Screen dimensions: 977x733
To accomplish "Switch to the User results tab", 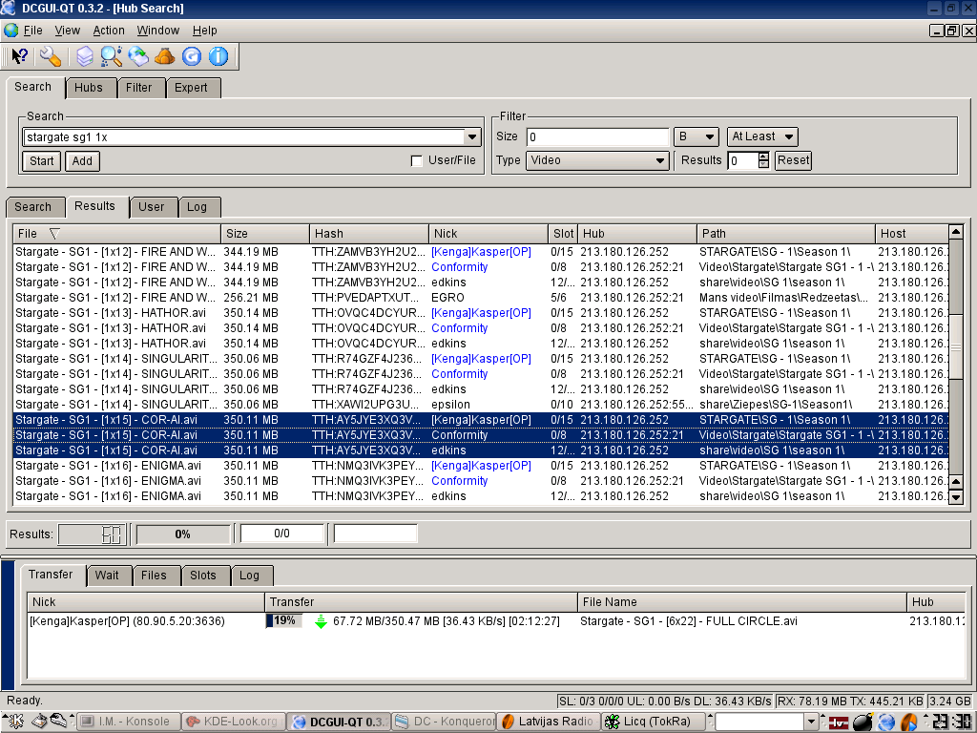I will [152, 207].
